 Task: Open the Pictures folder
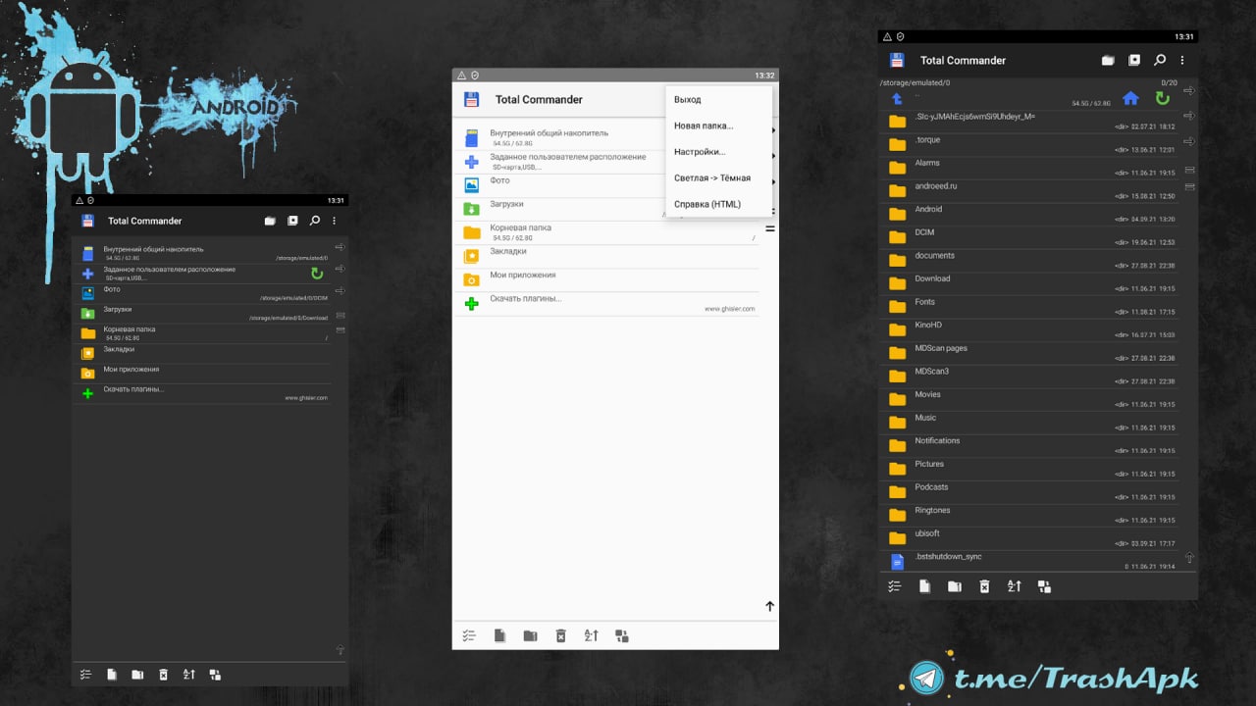point(1031,469)
